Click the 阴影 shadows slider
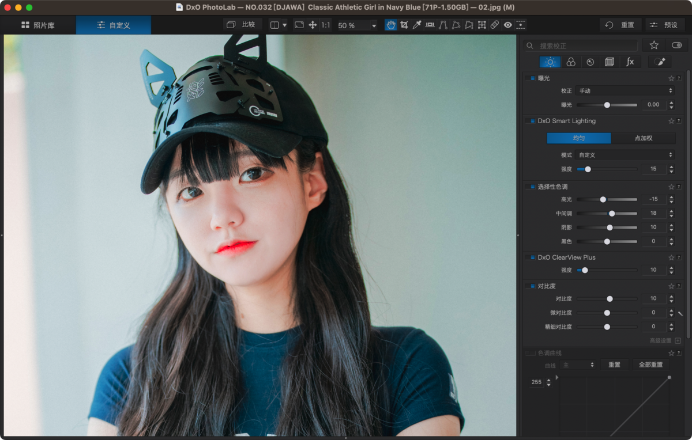The width and height of the screenshot is (692, 440). [607, 227]
